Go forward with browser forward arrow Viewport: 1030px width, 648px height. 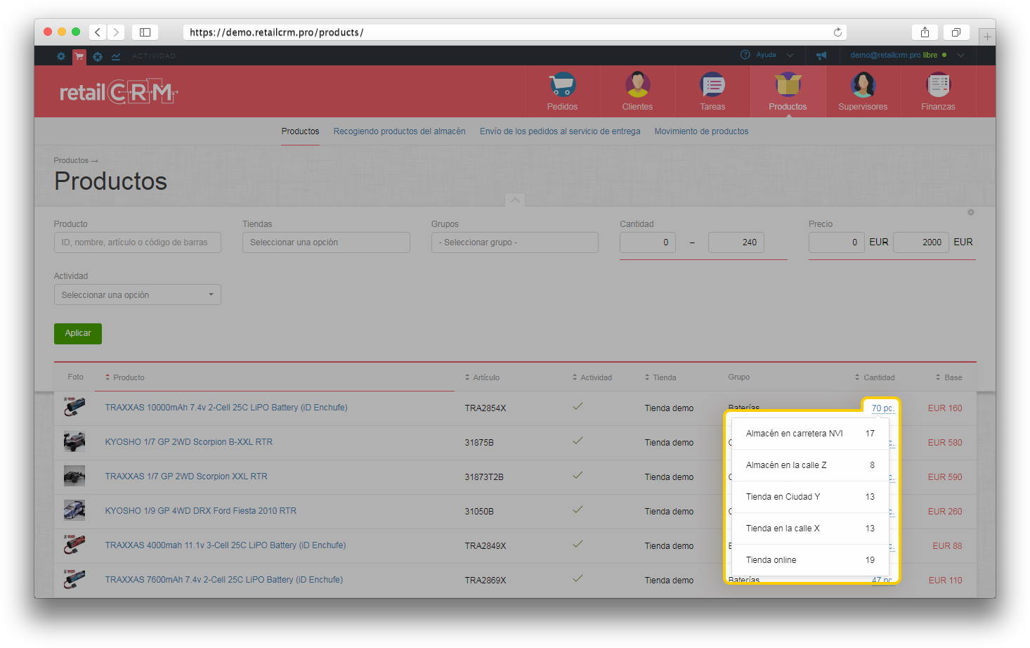click(117, 32)
